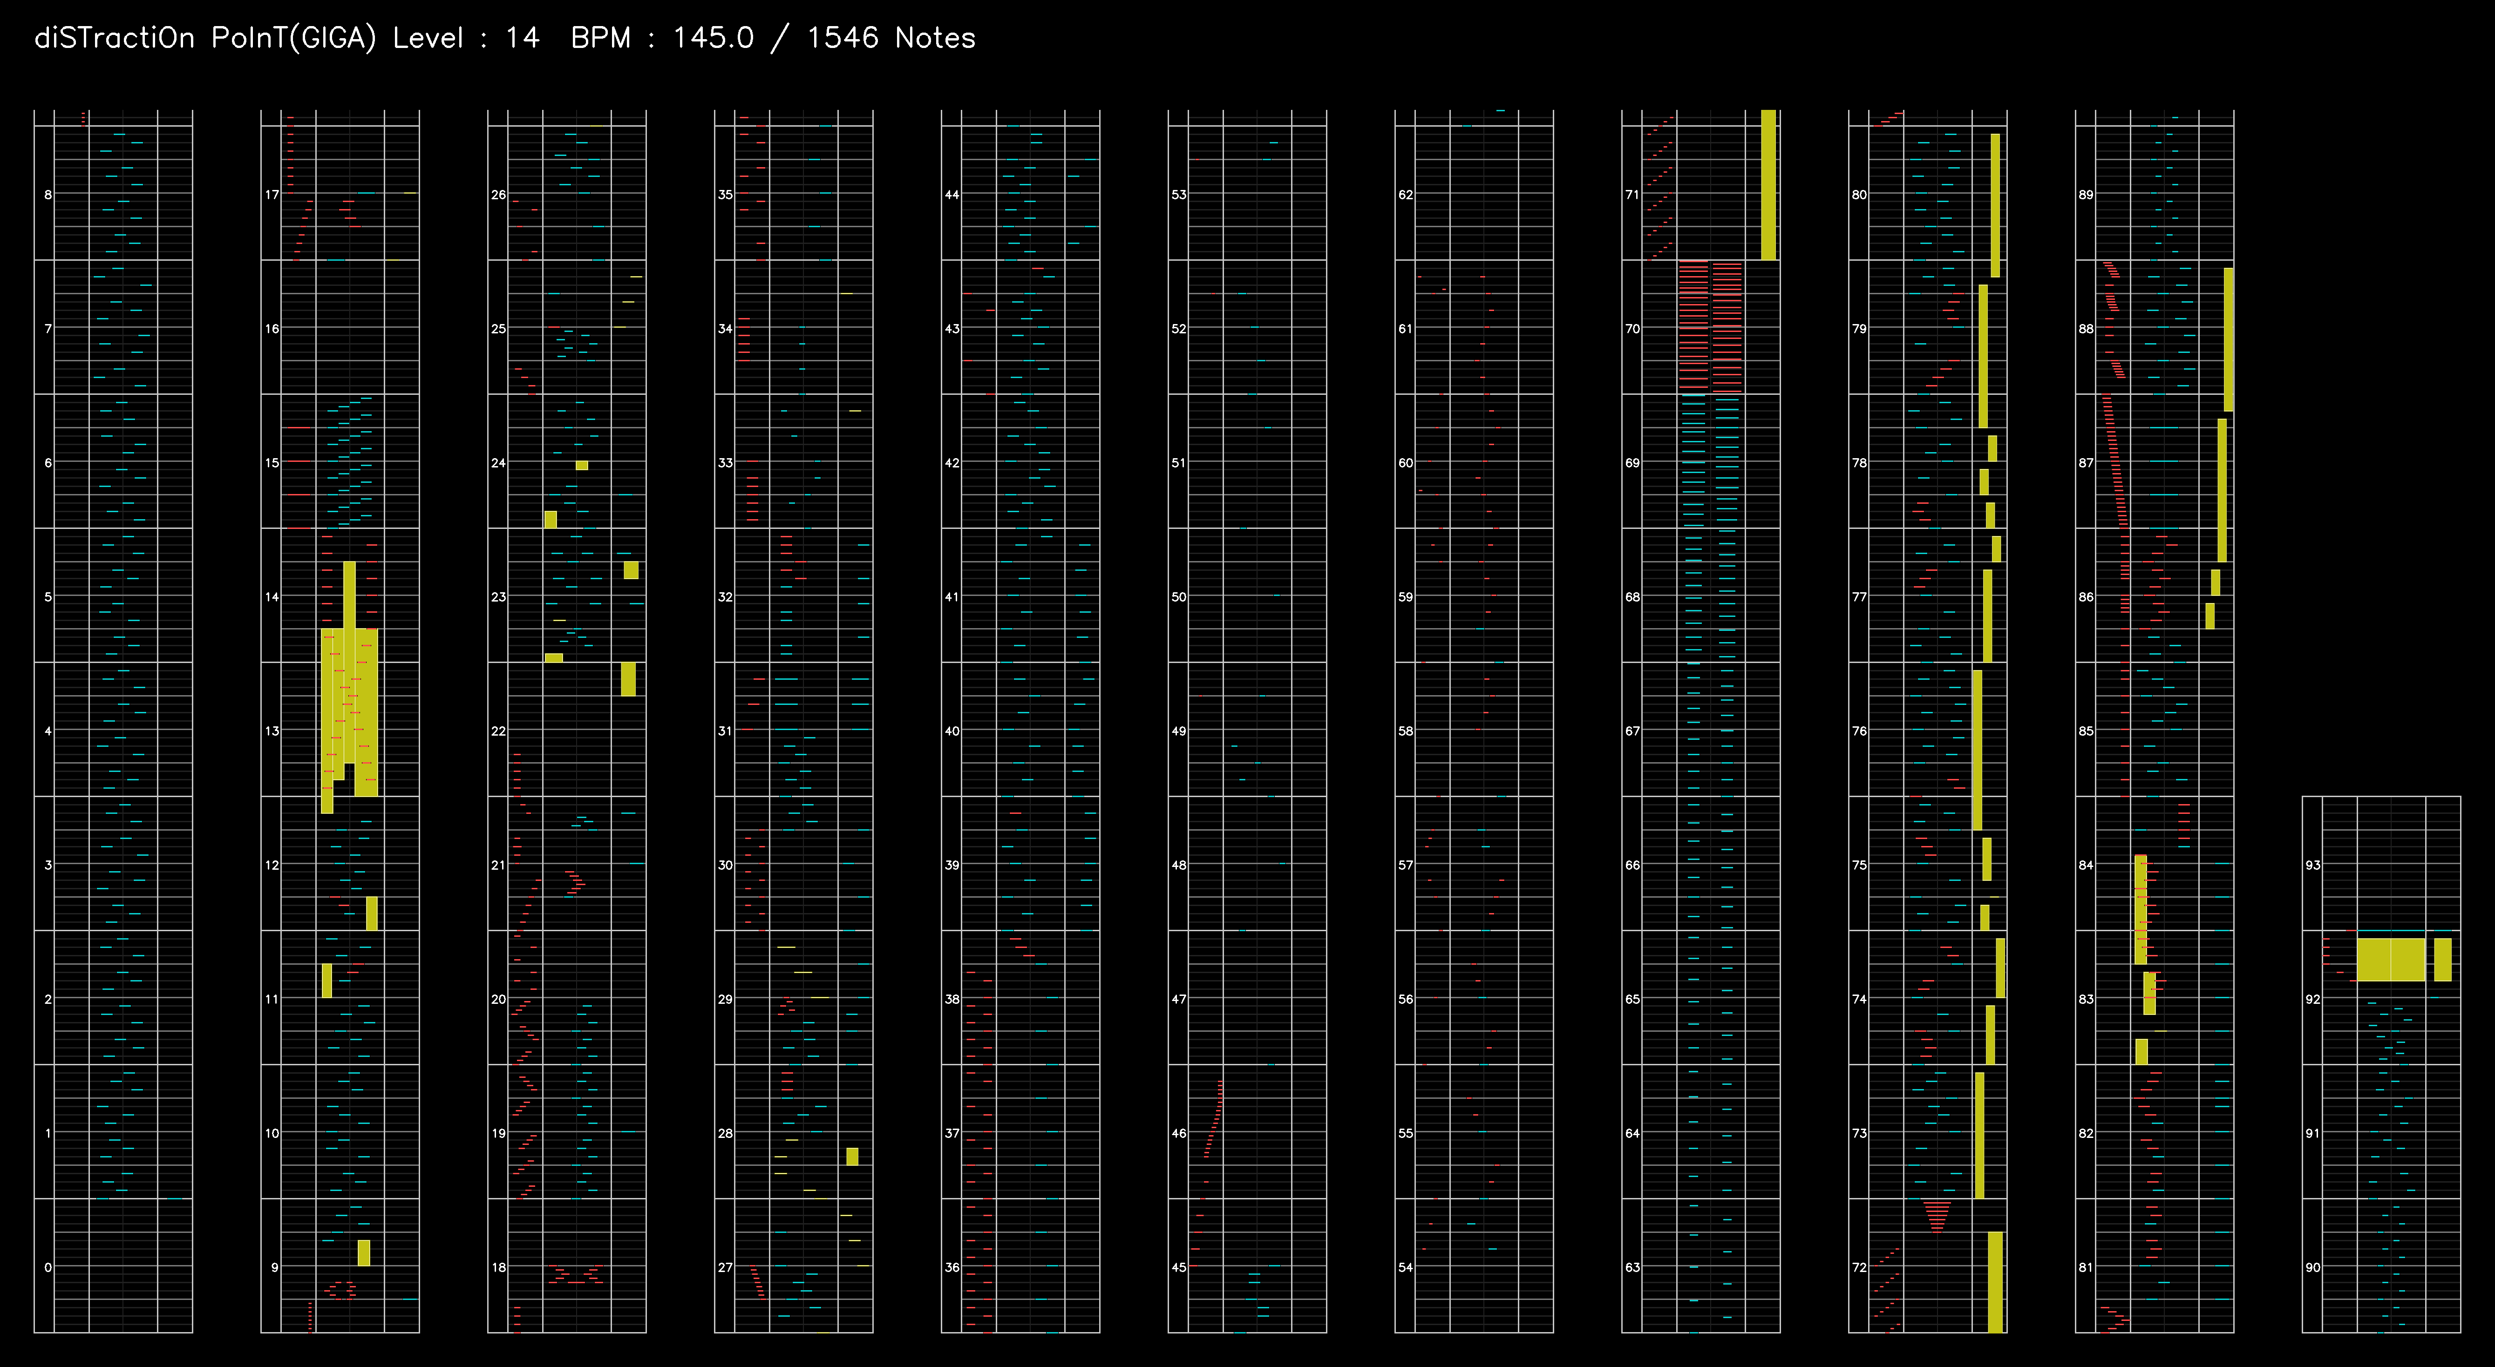
Task: Click measure 27 label
Action: (726, 1267)
